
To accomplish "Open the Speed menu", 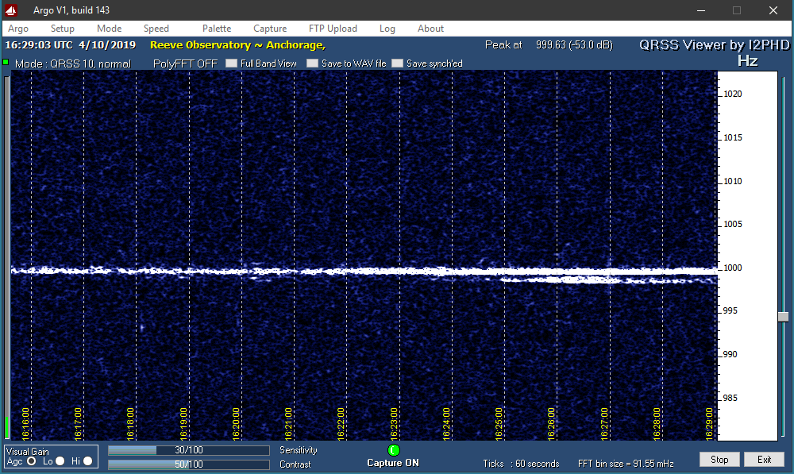I will point(156,29).
